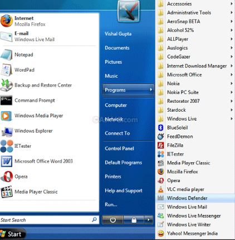This screenshot has height=240, width=235.
Task: Launch Windows Media Player icon
Action: [6, 116]
